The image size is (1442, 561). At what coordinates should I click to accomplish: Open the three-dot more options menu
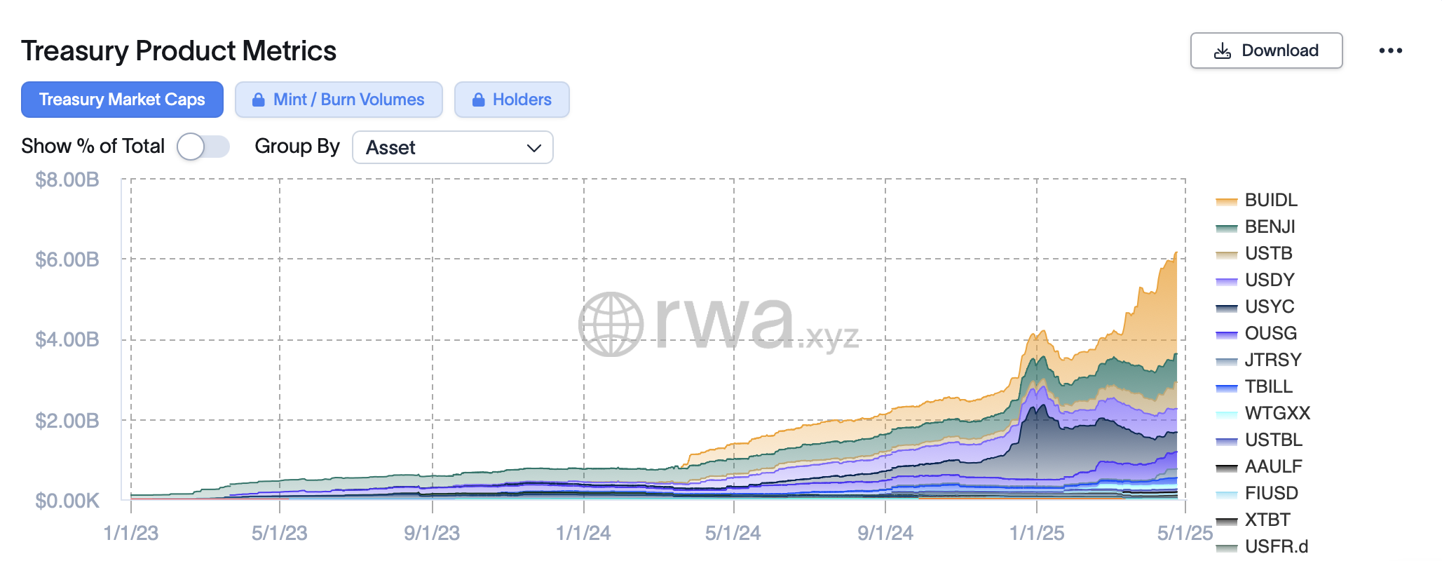click(x=1390, y=51)
